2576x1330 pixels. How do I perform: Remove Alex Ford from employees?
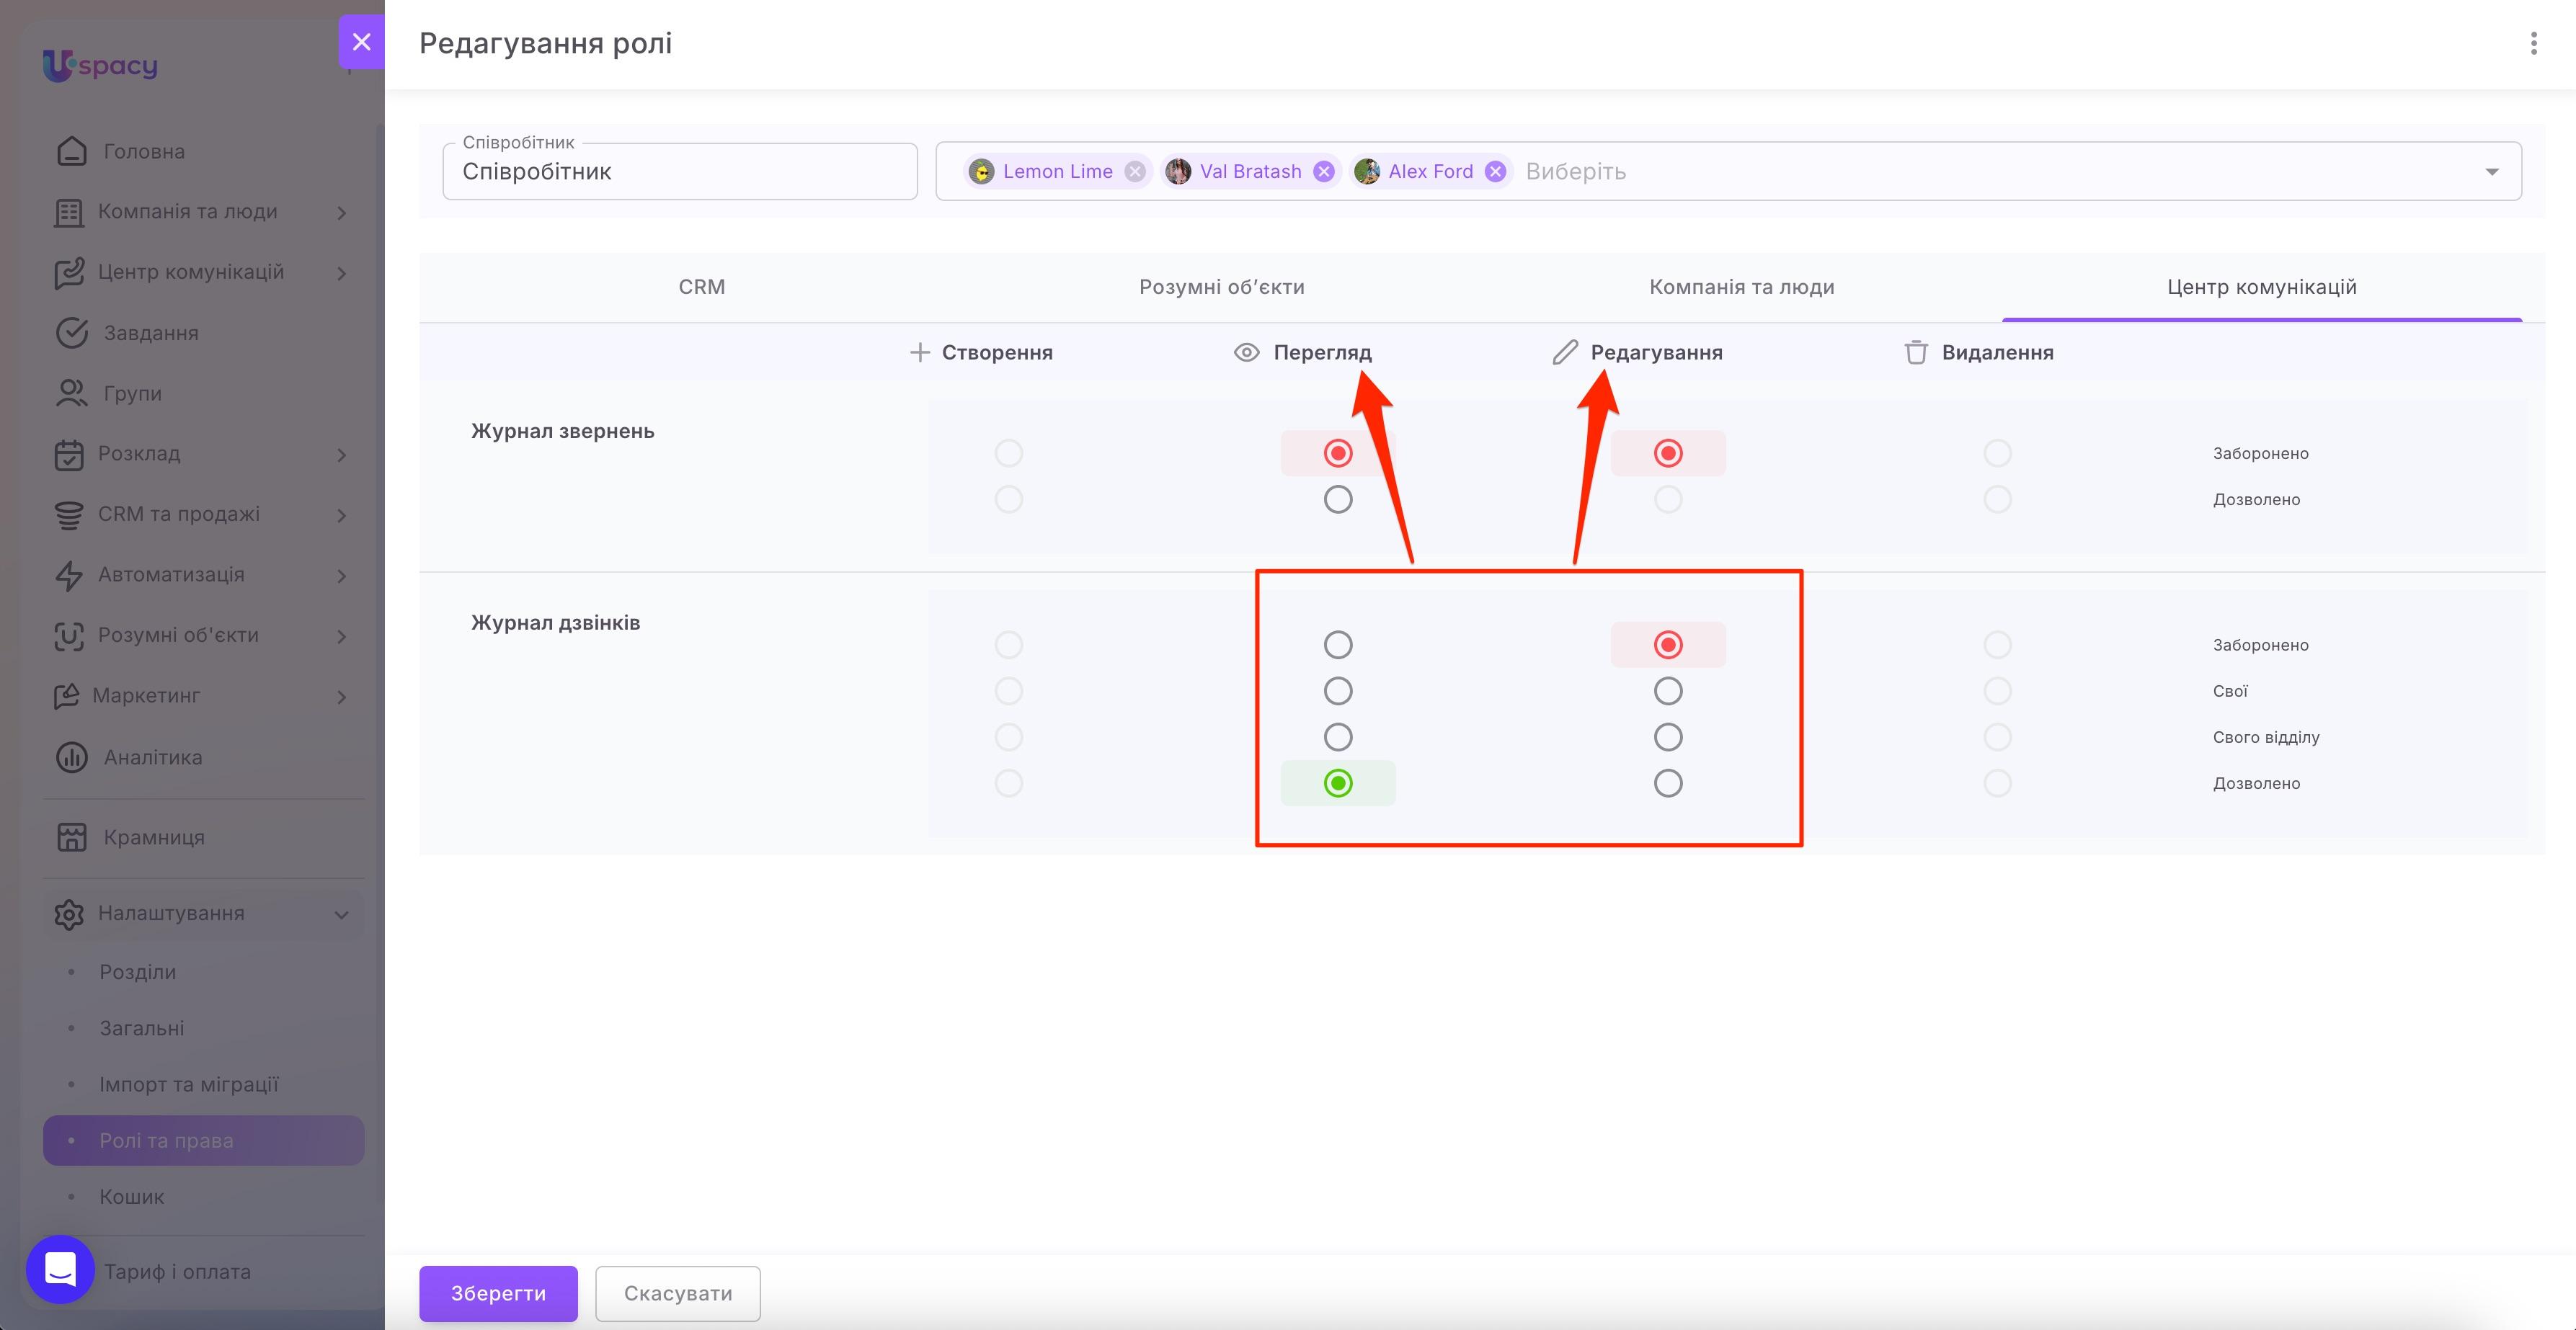point(1495,172)
